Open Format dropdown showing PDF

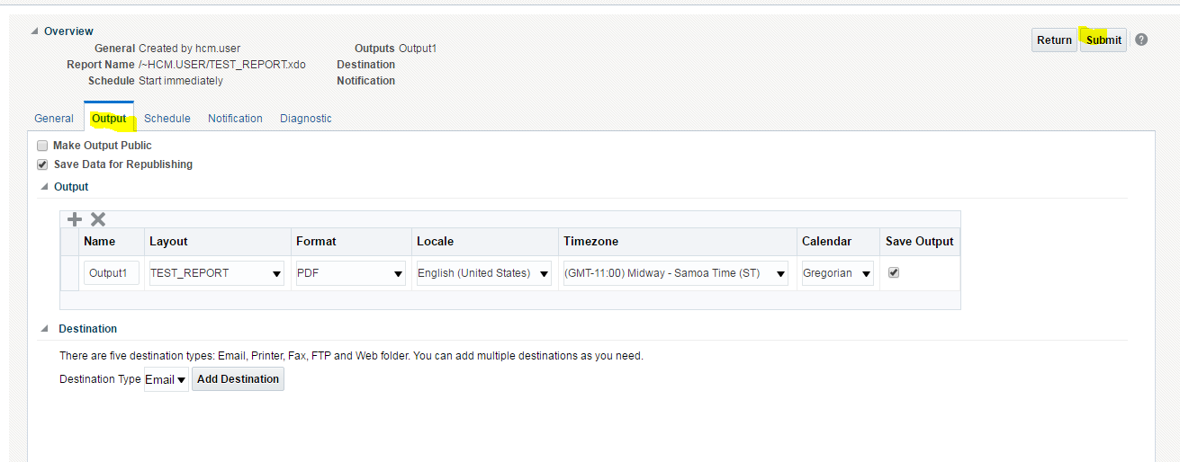[351, 273]
